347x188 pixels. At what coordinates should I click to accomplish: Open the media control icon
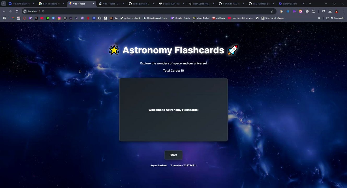click(x=324, y=11)
